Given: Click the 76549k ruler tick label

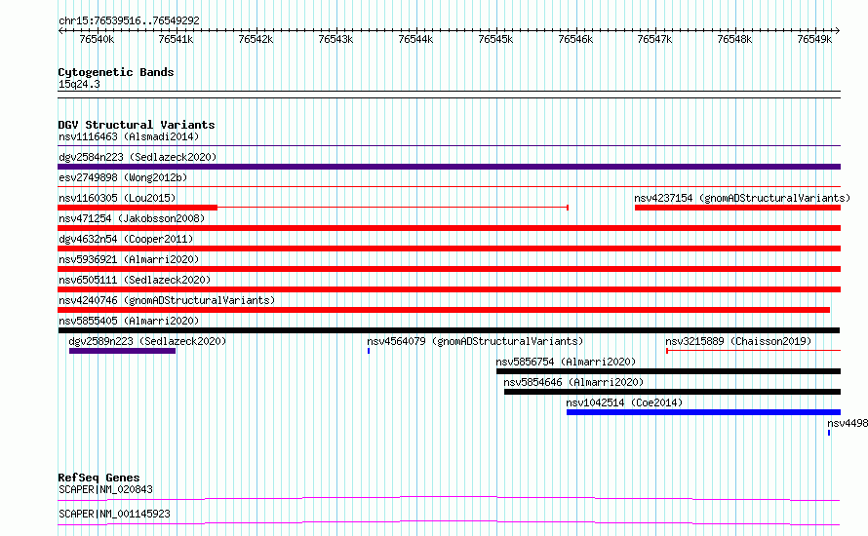Looking at the screenshot, I should [x=814, y=39].
